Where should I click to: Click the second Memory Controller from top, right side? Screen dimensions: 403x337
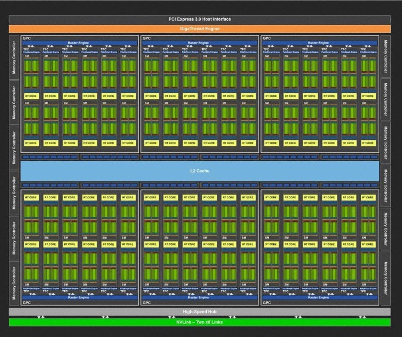point(385,99)
